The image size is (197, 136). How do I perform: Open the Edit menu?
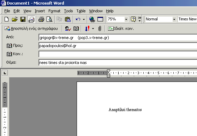[x=17, y=11]
